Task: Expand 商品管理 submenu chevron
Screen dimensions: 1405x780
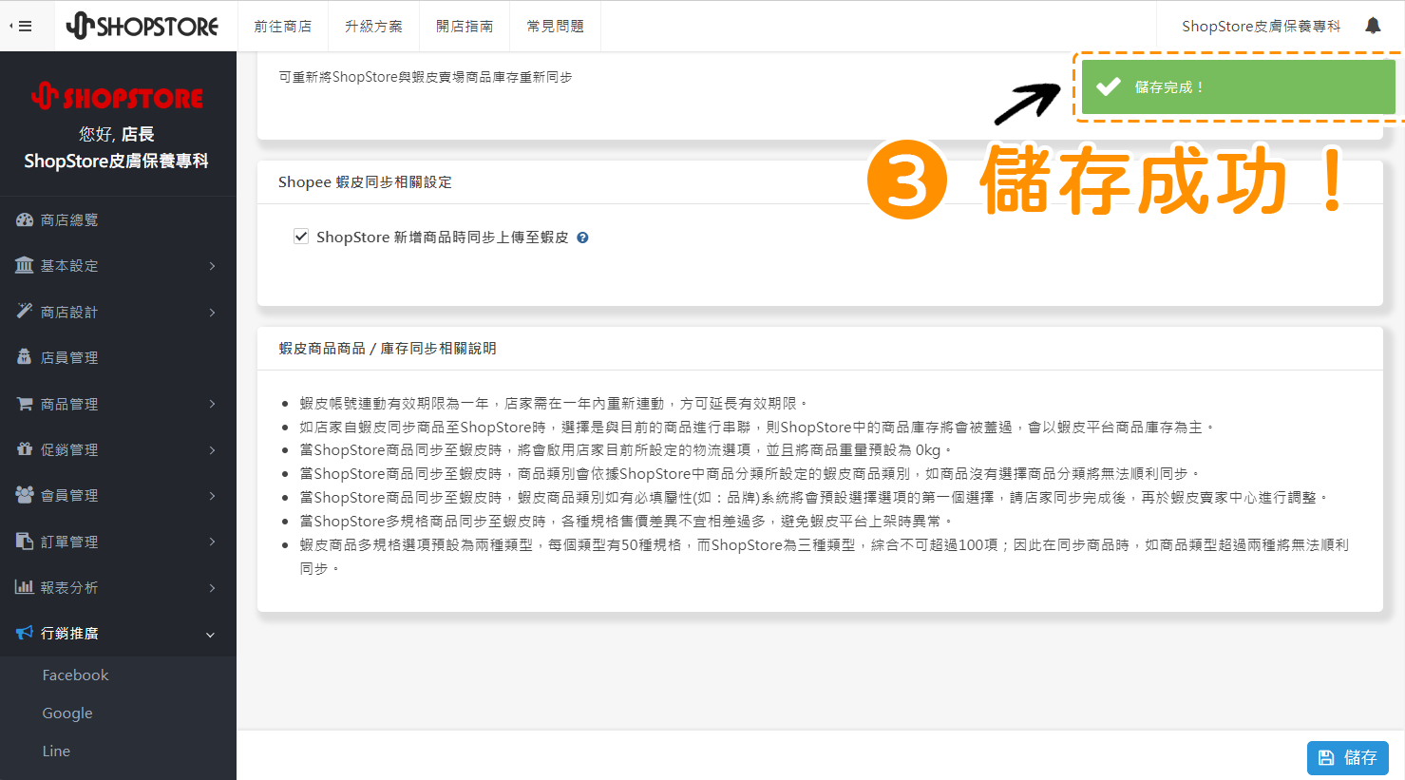Action: pos(212,404)
